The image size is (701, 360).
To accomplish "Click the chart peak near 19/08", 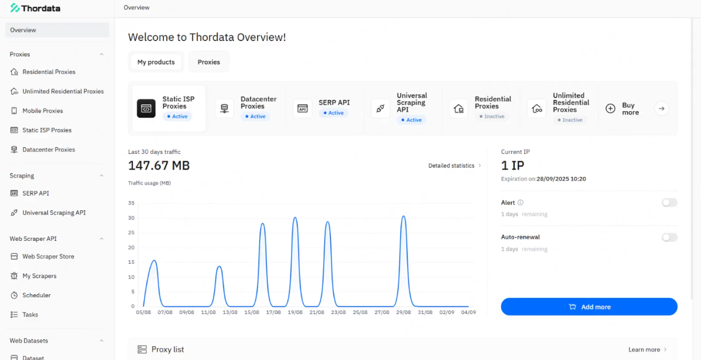I will click(x=295, y=218).
